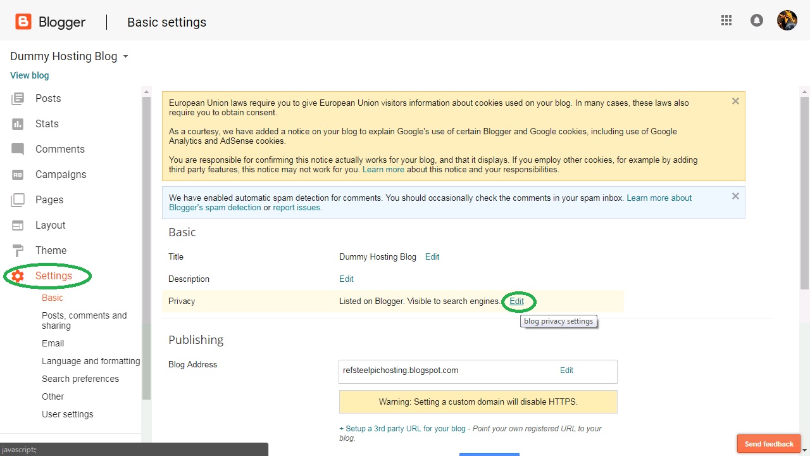Open Stats from the sidebar
This screenshot has height=456, width=810.
(47, 123)
